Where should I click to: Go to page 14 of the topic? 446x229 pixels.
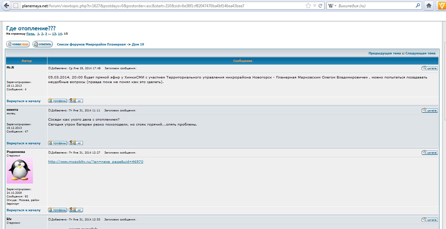[60, 34]
